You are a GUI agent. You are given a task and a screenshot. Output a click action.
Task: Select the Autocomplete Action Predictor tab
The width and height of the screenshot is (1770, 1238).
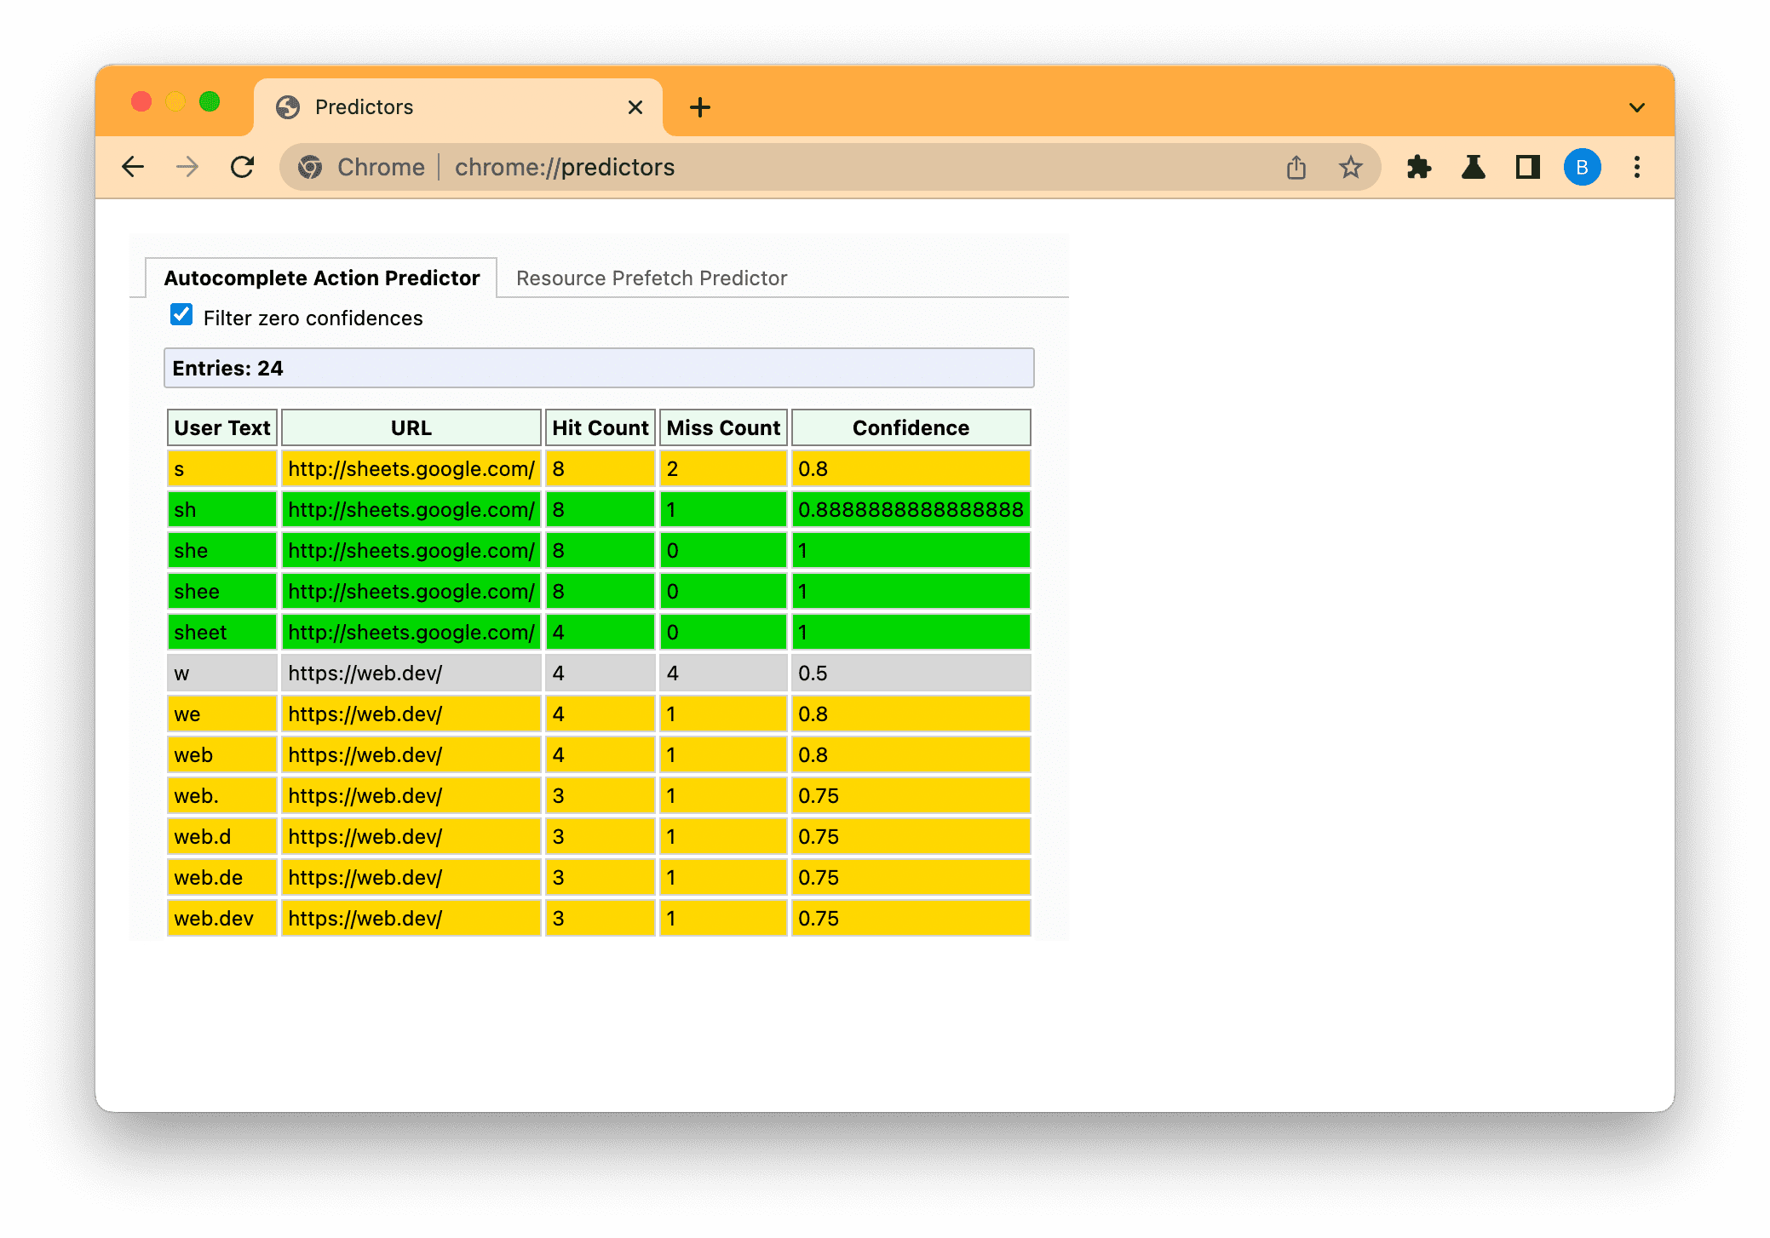pyautogui.click(x=320, y=278)
